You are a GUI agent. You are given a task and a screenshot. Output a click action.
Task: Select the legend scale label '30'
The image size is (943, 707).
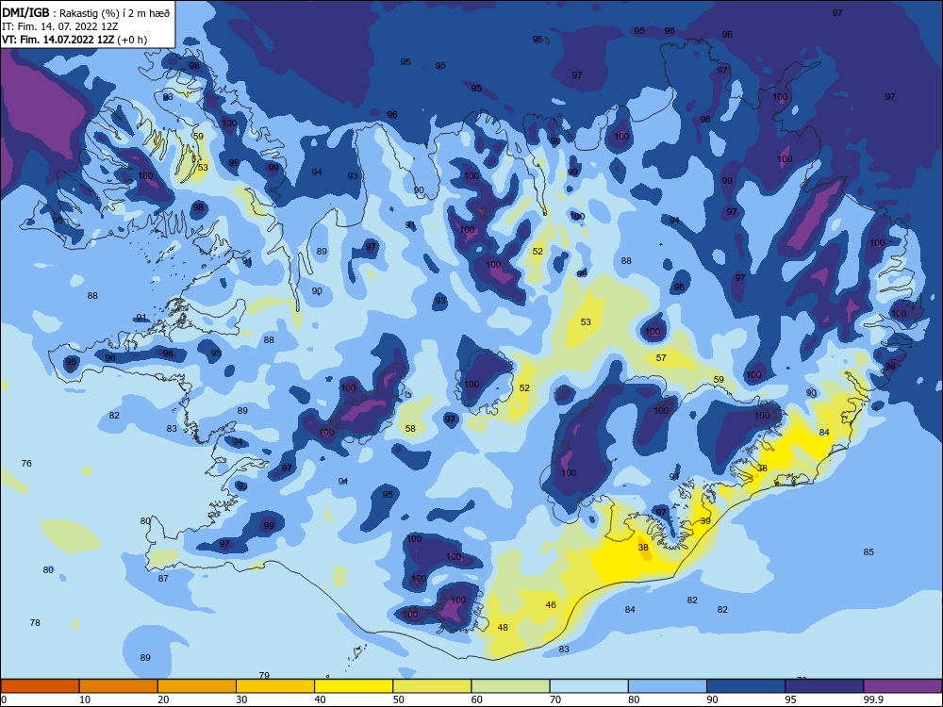point(241,699)
